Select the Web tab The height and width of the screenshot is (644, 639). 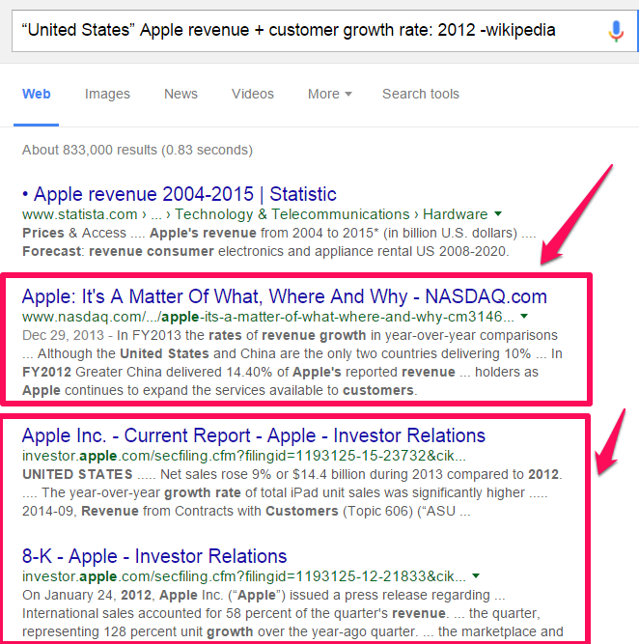pyautogui.click(x=37, y=94)
